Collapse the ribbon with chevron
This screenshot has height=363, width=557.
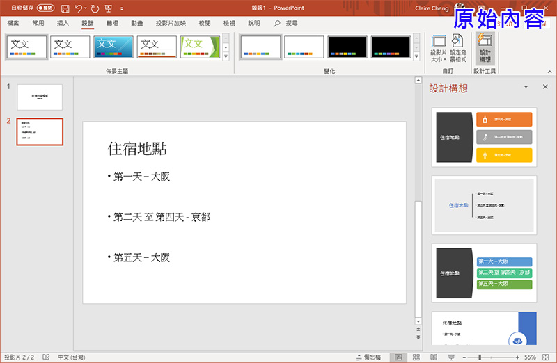click(x=549, y=72)
